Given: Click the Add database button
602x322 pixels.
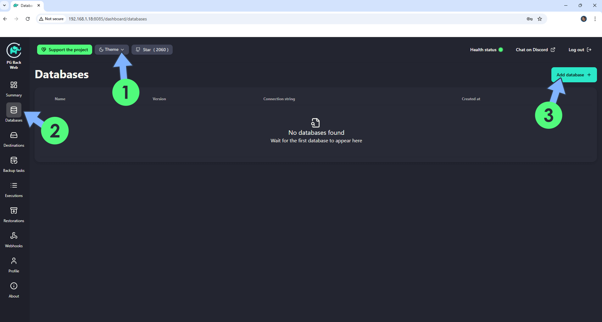Looking at the screenshot, I should (x=574, y=75).
